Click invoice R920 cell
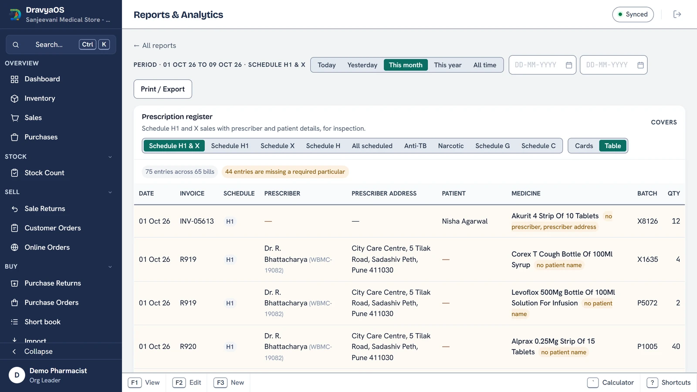The image size is (697, 392). pyautogui.click(x=188, y=347)
